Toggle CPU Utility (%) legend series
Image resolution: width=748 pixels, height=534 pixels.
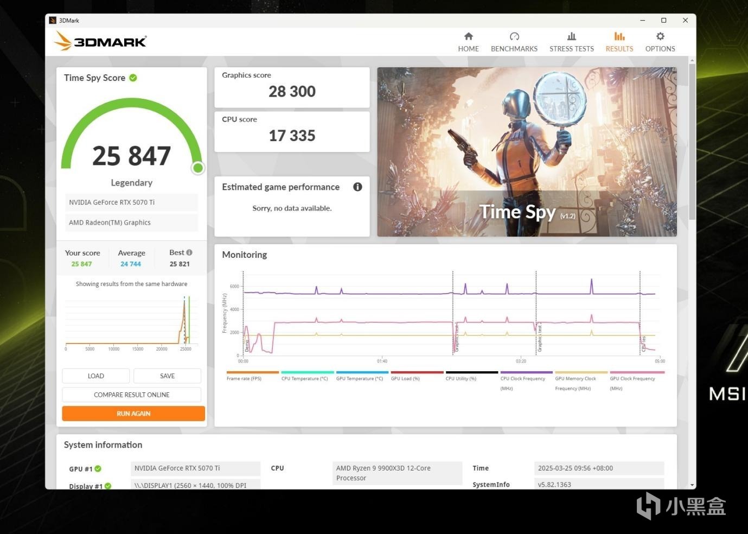(471, 376)
